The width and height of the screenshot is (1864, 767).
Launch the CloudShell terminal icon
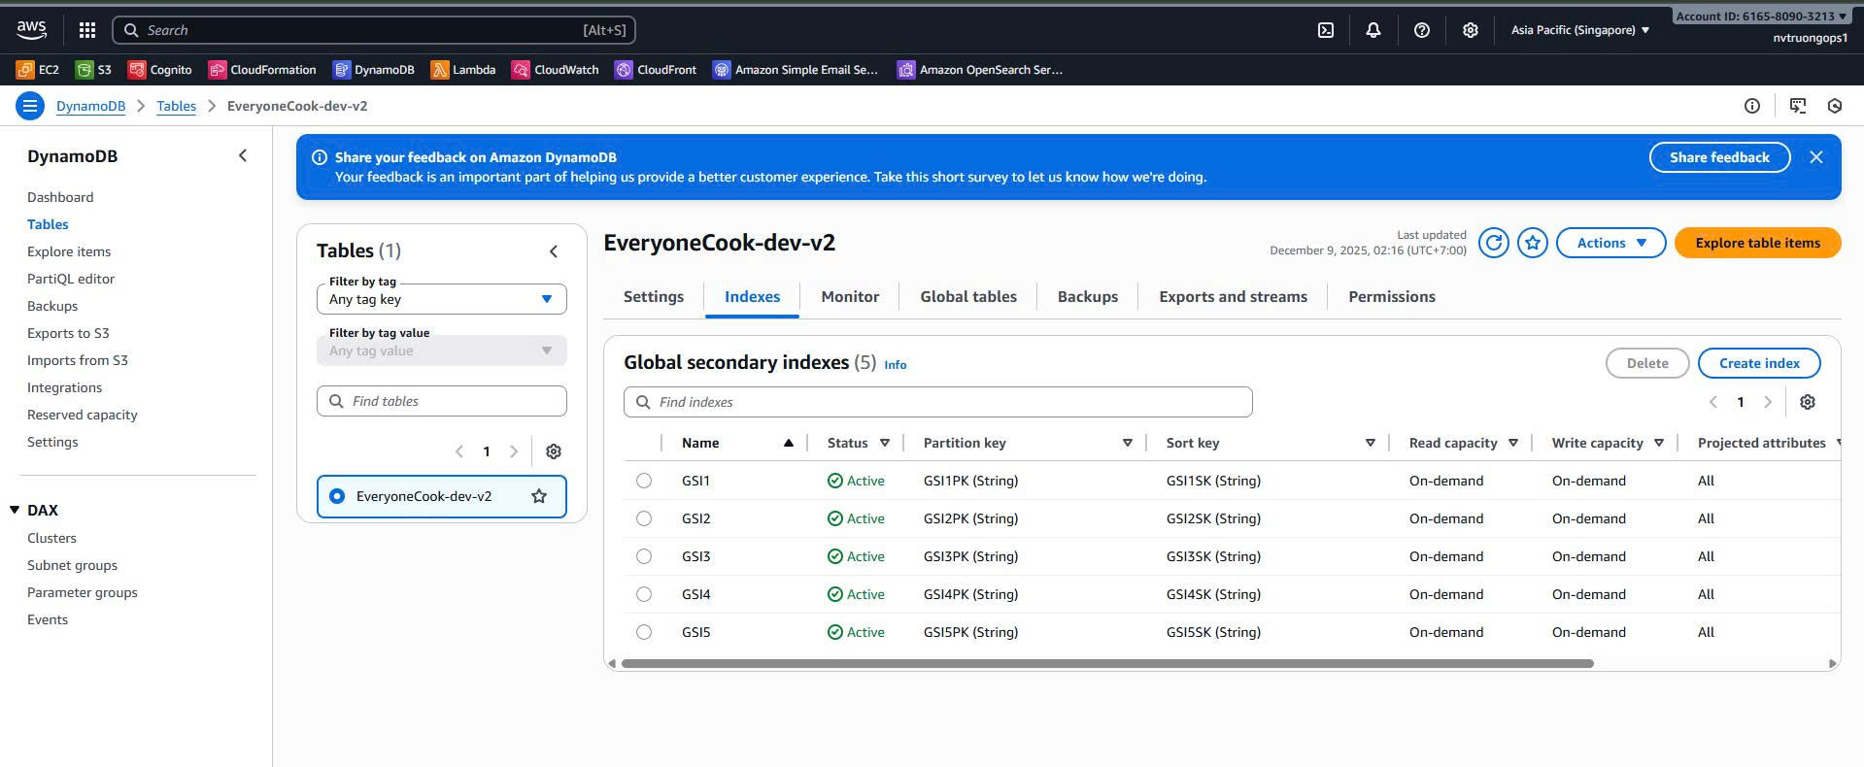[1326, 30]
